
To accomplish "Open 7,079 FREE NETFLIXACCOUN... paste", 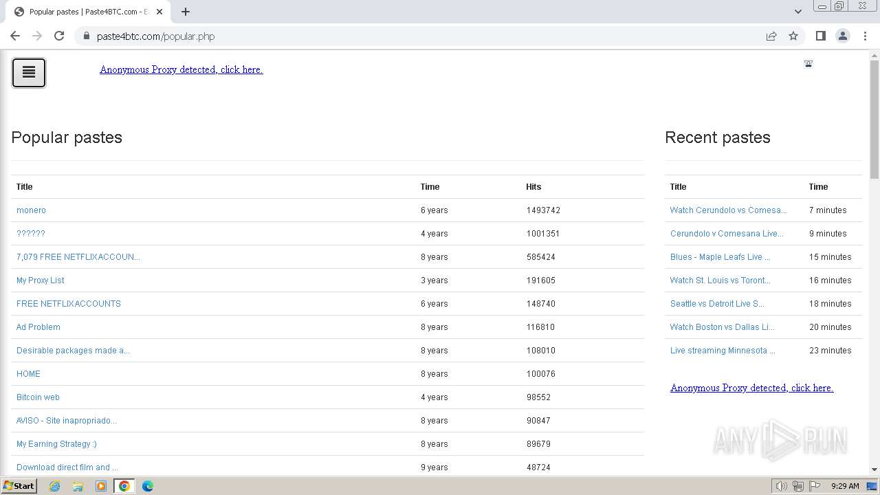I will 78,257.
